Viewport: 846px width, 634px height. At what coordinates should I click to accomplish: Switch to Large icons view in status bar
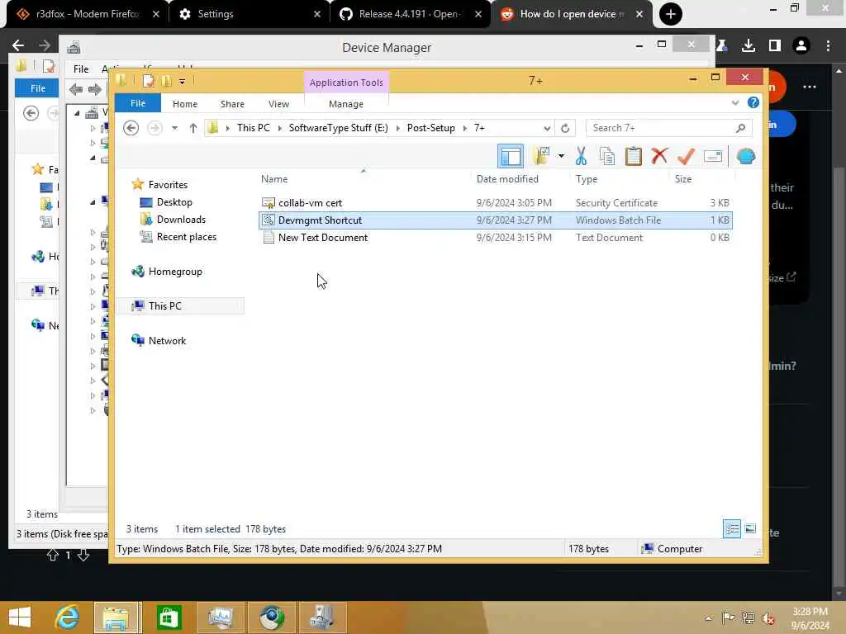(x=750, y=529)
